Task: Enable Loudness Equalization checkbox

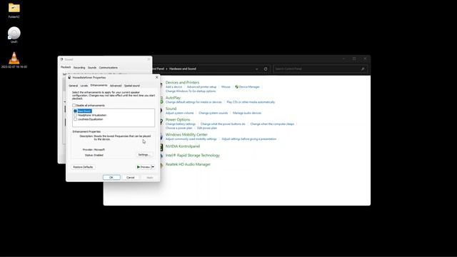Action: [x=75, y=119]
